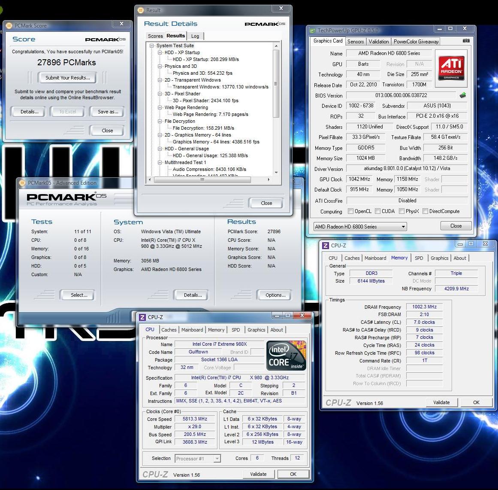Click the Result window title icon

(x=141, y=10)
